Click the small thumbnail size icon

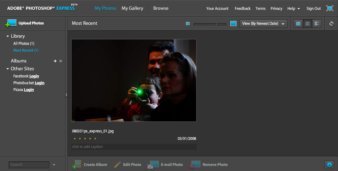pyautogui.click(x=188, y=24)
